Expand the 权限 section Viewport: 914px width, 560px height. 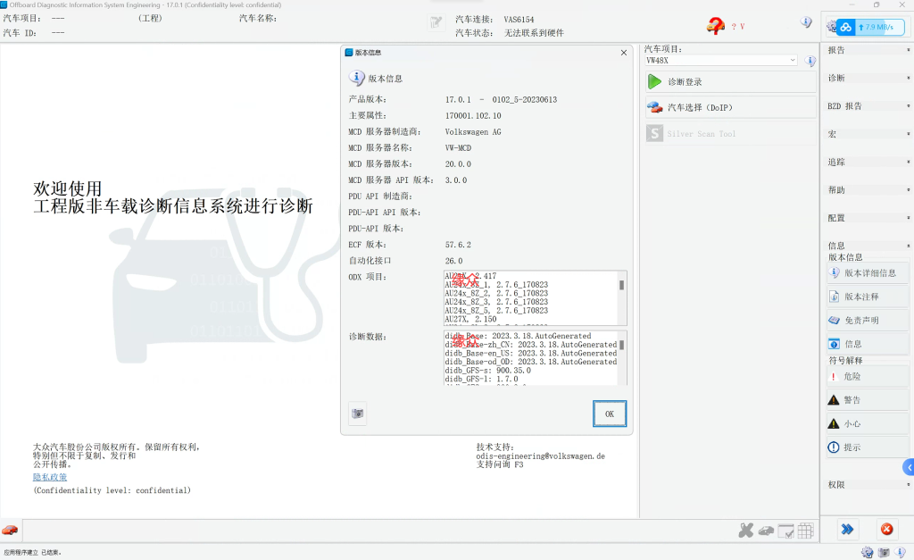tap(865, 484)
